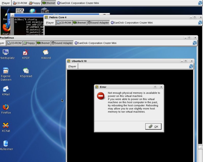Click SanDisk Cruzer Mini in Pocketlinux toolbar

[x=95, y=43]
